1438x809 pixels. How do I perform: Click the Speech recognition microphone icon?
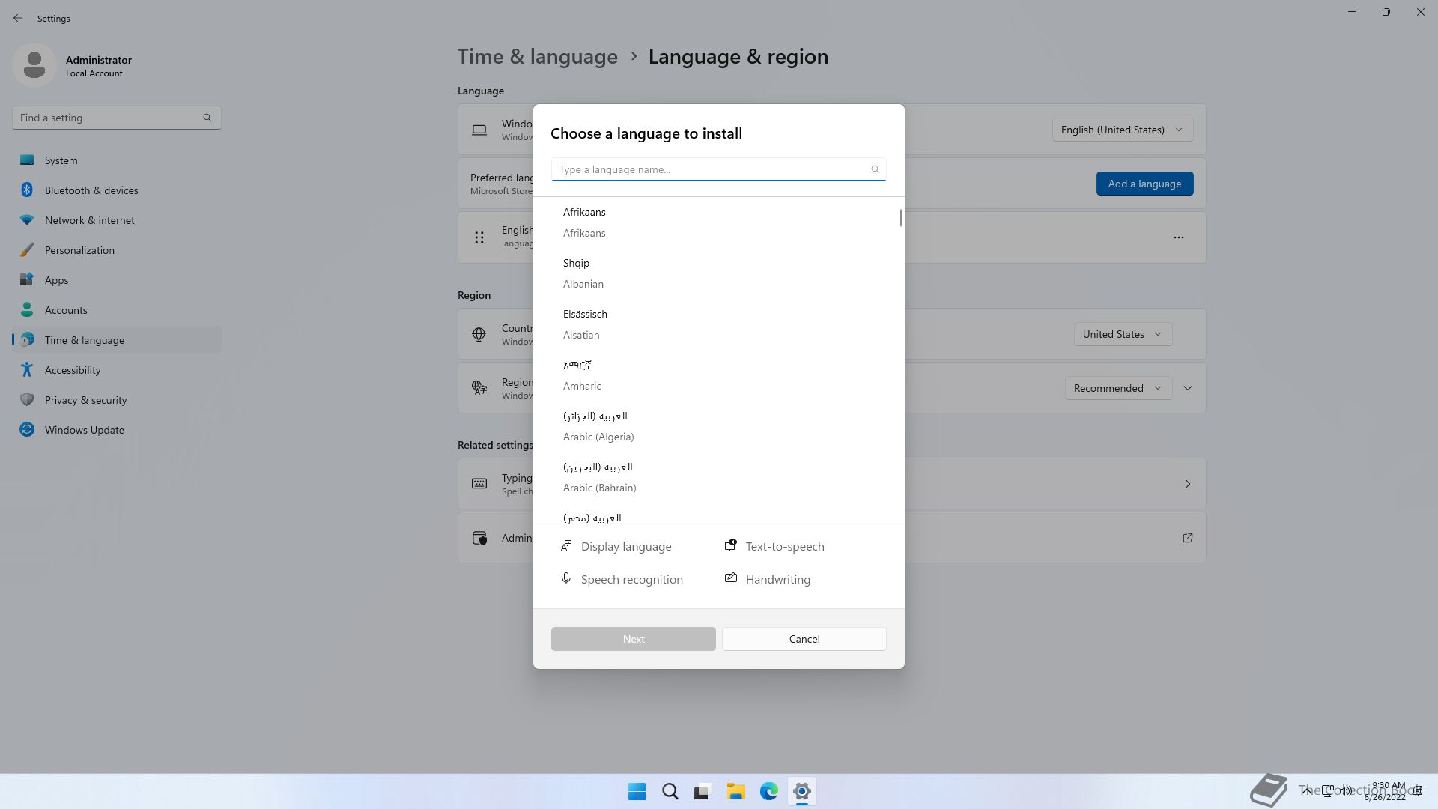coord(566,579)
